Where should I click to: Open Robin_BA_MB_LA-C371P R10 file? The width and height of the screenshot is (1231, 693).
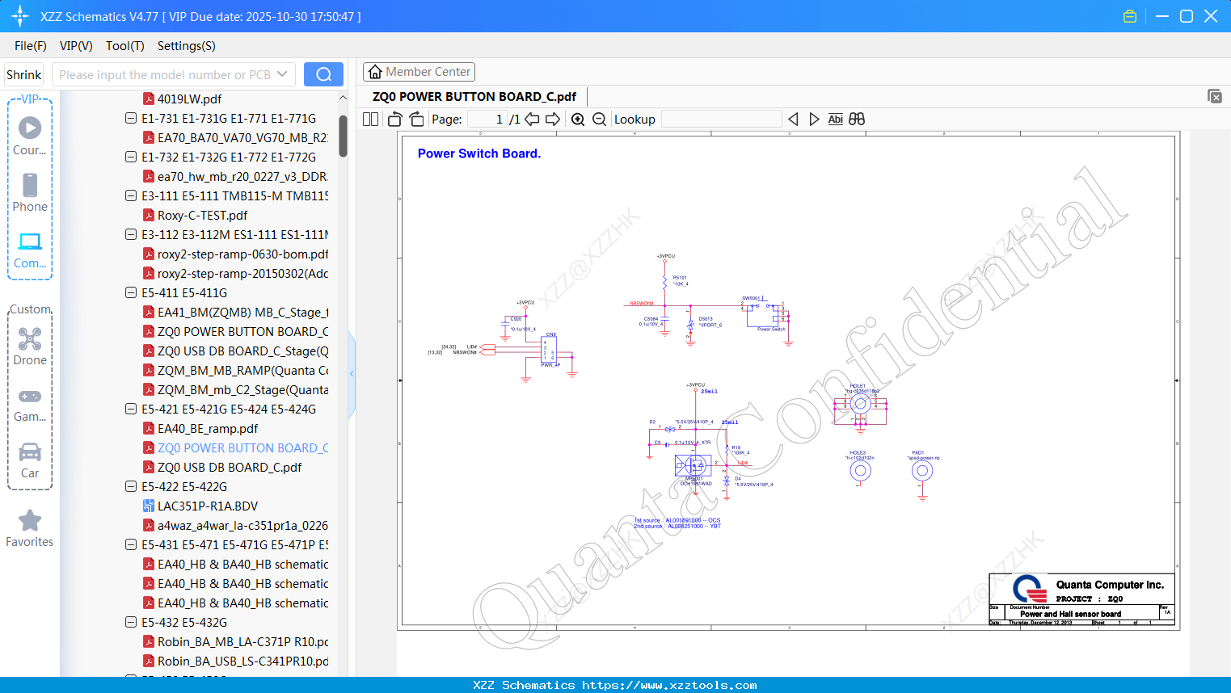coord(235,641)
